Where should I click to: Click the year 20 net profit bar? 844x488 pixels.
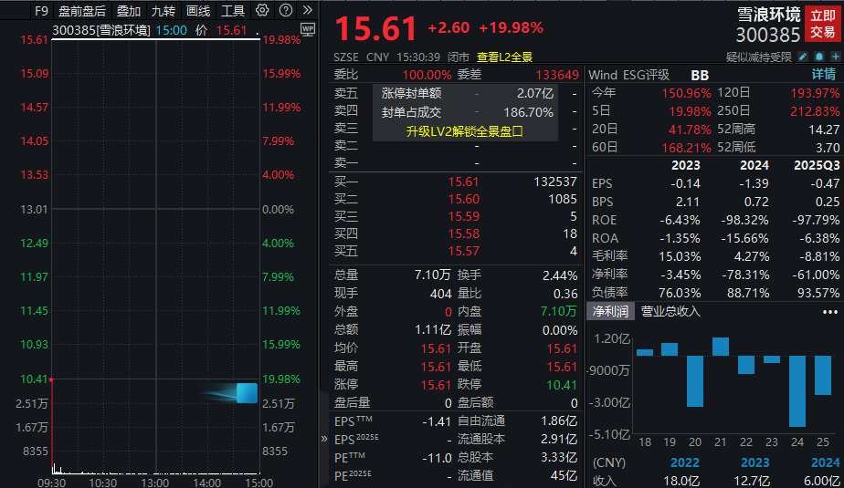tap(695, 381)
